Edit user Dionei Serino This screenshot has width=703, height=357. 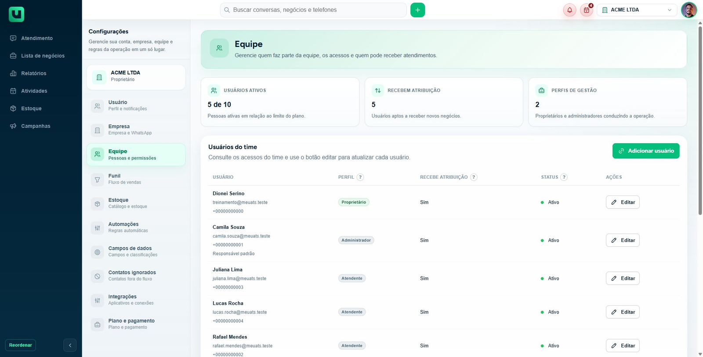point(623,202)
